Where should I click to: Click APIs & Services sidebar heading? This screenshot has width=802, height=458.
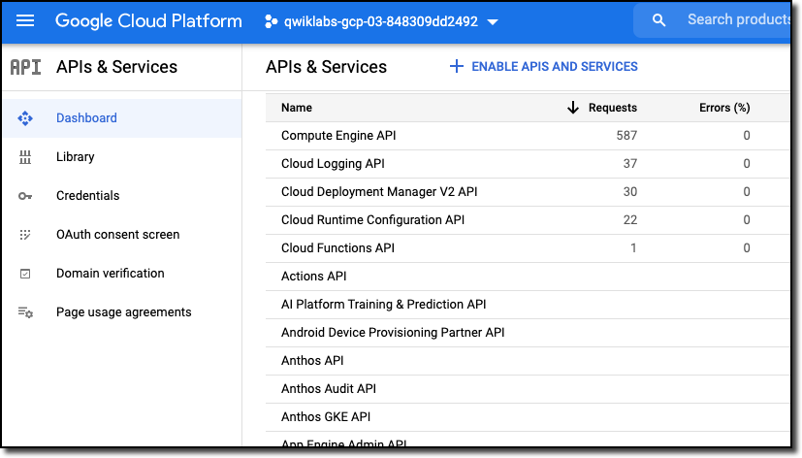116,67
